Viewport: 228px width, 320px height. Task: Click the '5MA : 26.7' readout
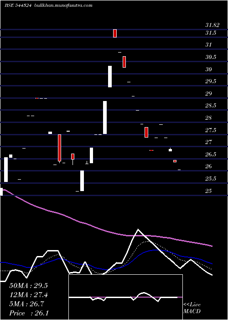[x=26, y=304]
